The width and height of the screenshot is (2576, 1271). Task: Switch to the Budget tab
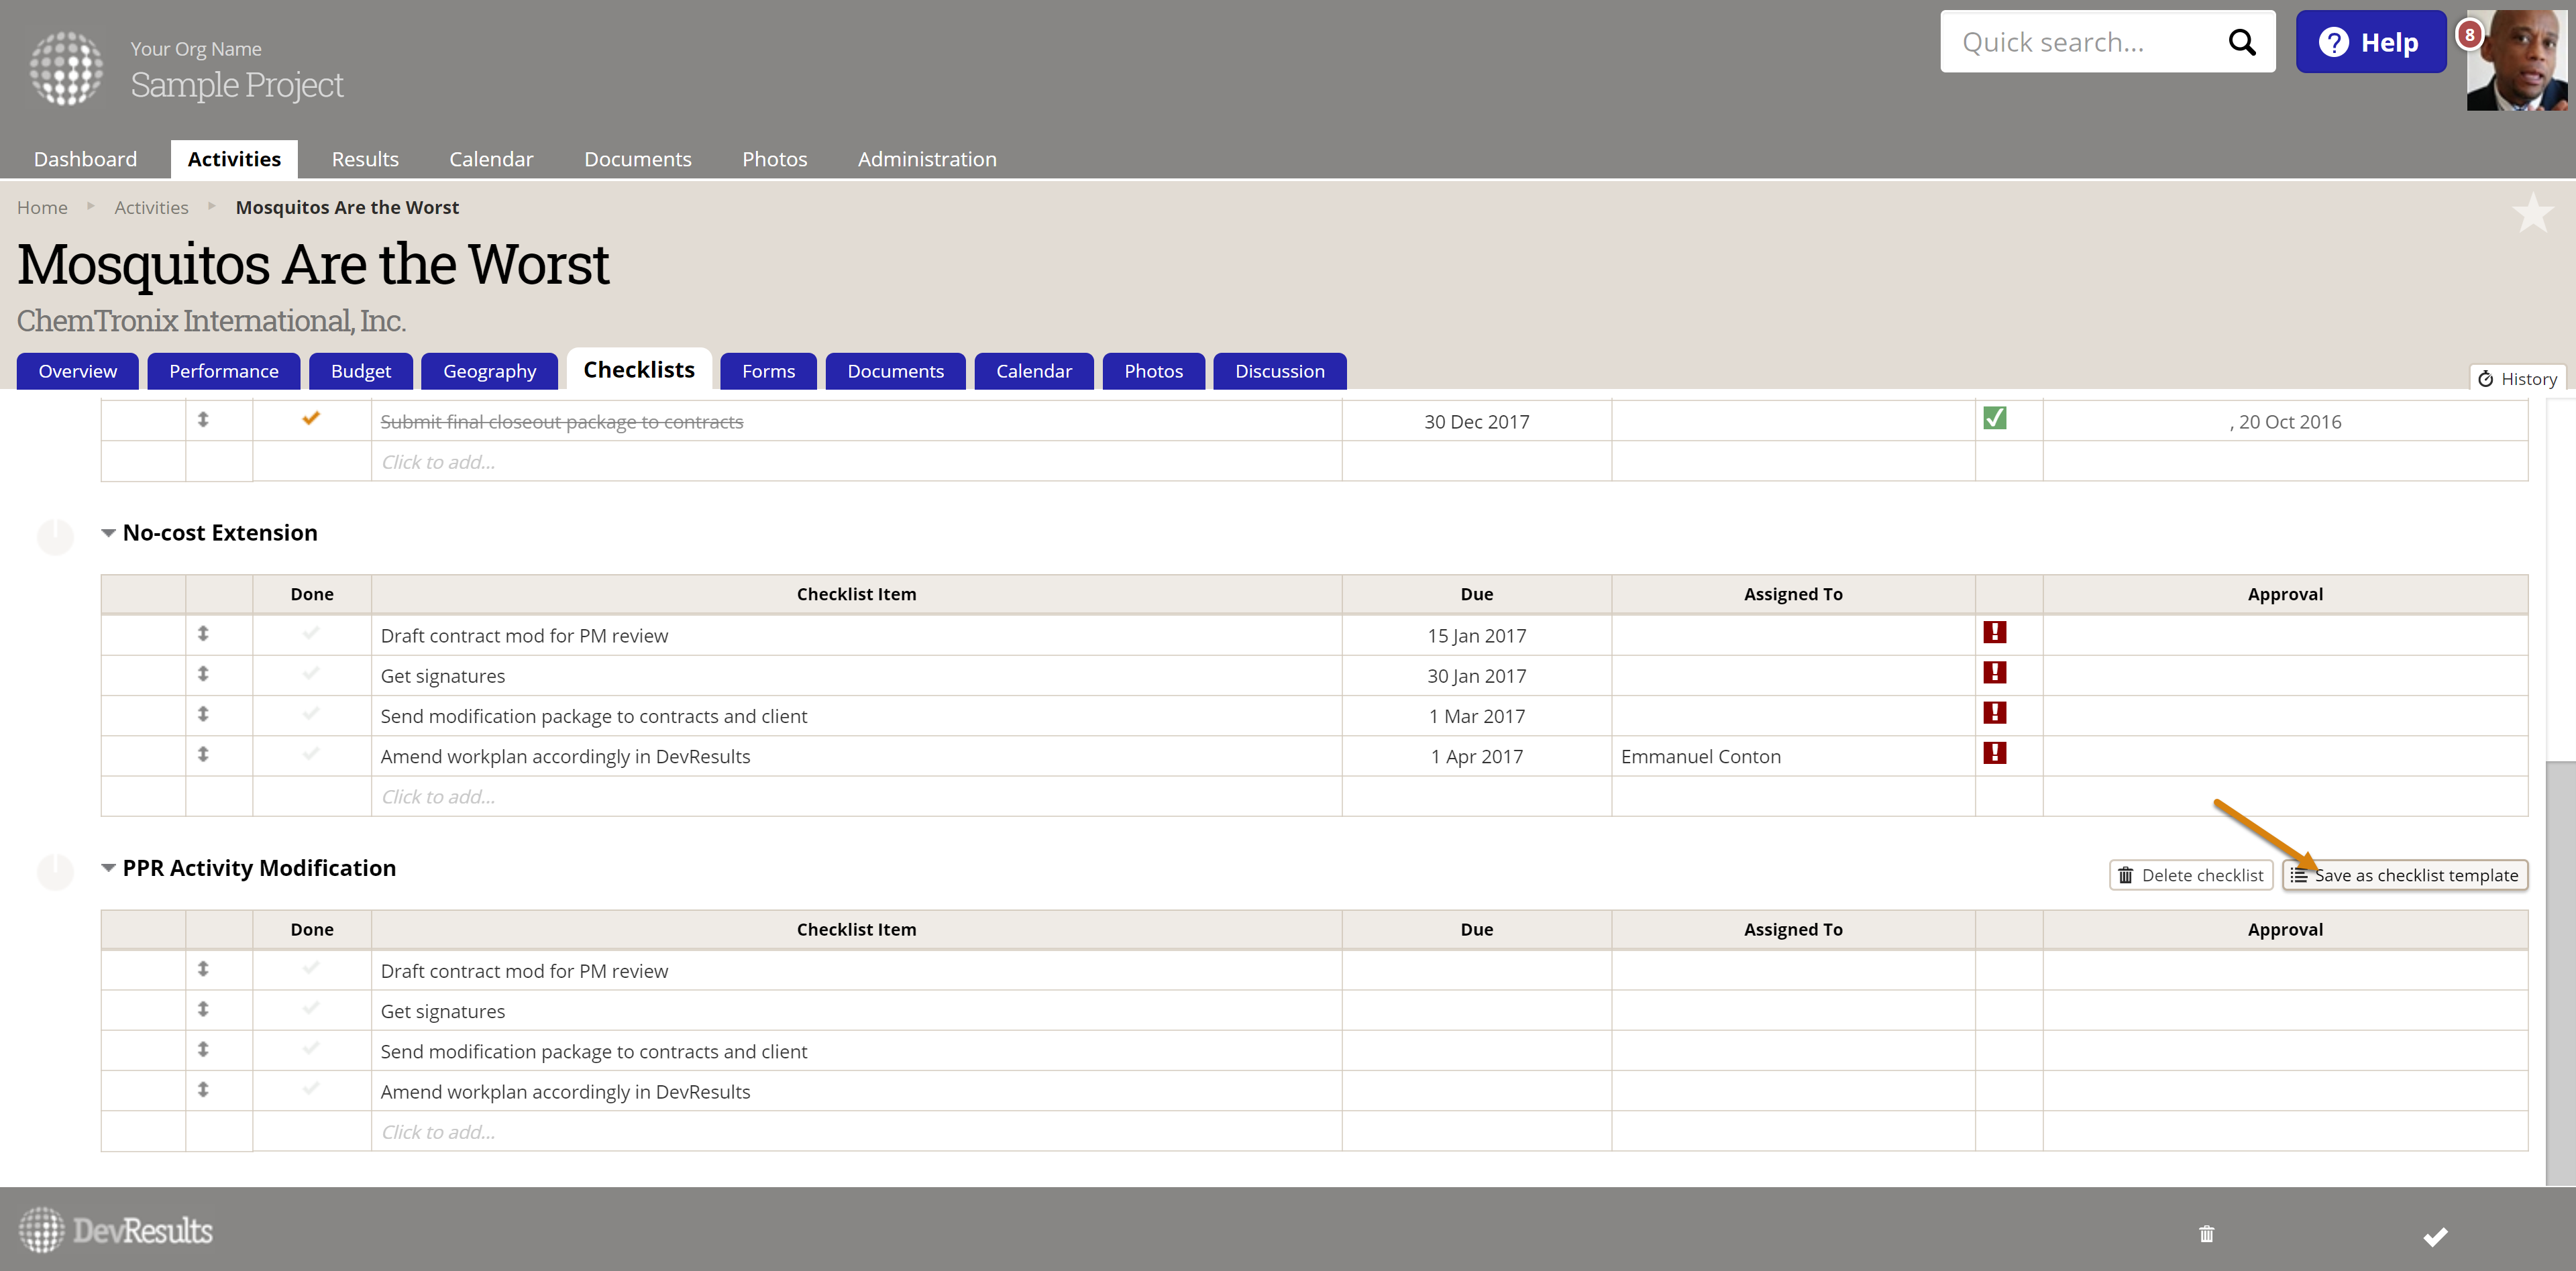(x=360, y=371)
